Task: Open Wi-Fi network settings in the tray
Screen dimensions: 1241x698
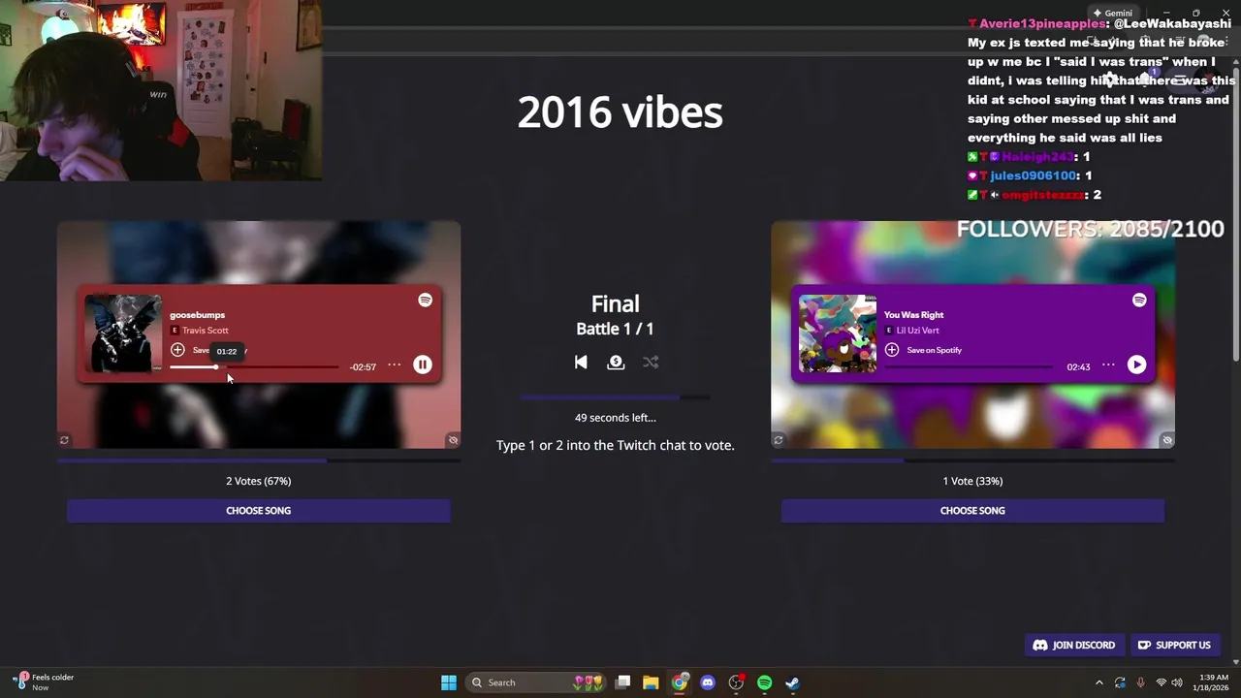Action: click(x=1161, y=682)
